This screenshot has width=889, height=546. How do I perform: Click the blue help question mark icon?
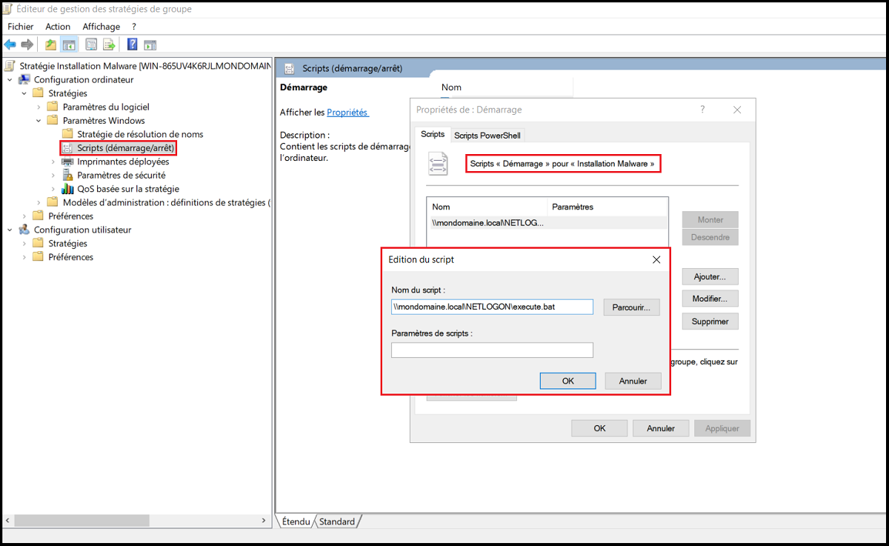[x=132, y=44]
